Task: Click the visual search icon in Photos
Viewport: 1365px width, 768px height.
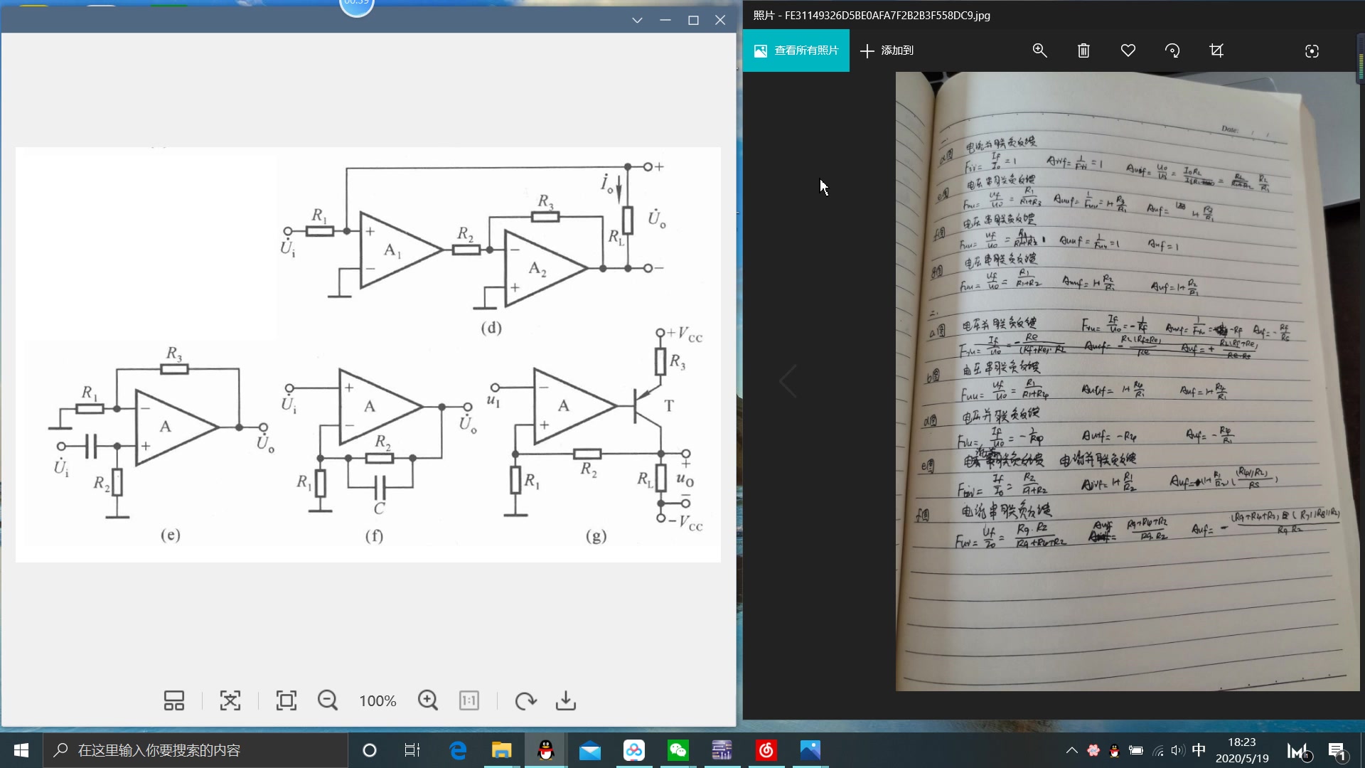Action: (x=1312, y=51)
